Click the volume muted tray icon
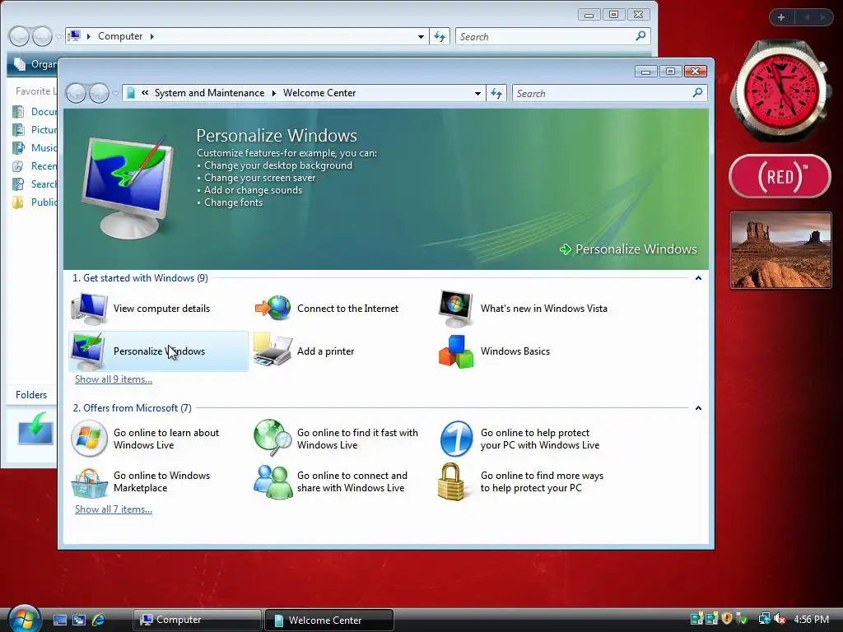Image resolution: width=843 pixels, height=632 pixels. (780, 619)
